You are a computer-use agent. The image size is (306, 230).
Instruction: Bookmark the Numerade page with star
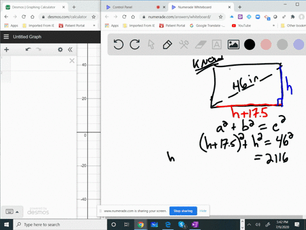coord(221,17)
